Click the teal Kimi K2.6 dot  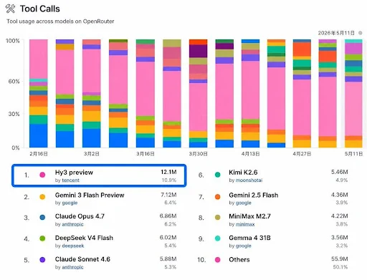217,175
